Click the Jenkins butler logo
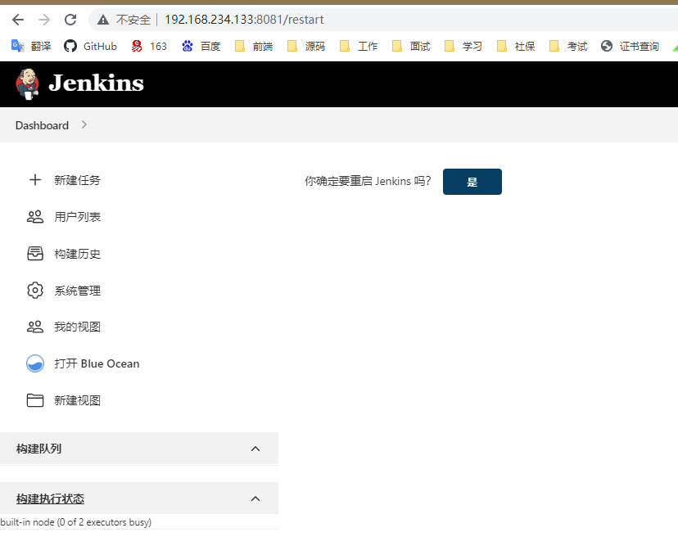The height and width of the screenshot is (537, 678). tap(28, 83)
